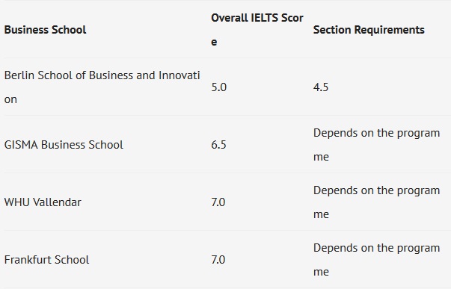
Task: Select GISMA's 6.5 IELTS score
Action: coord(218,145)
